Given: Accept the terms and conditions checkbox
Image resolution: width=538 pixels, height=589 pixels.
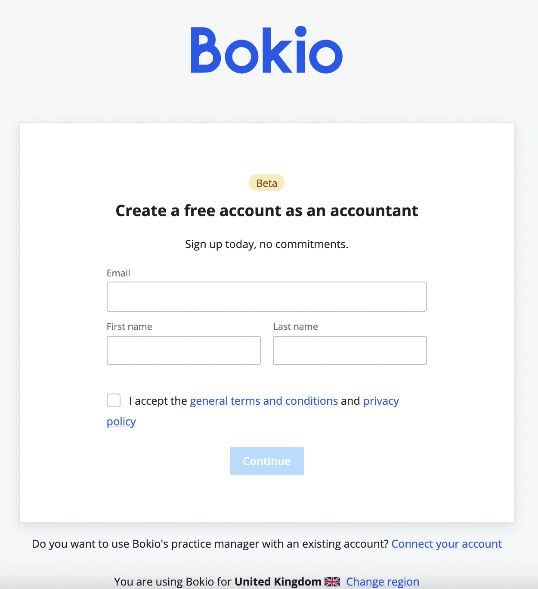Looking at the screenshot, I should click(113, 400).
